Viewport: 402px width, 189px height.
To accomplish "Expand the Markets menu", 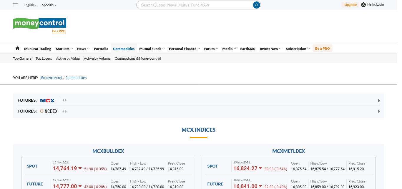I will [x=64, y=49].
